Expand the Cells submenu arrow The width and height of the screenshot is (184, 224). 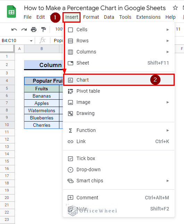pyautogui.click(x=168, y=30)
